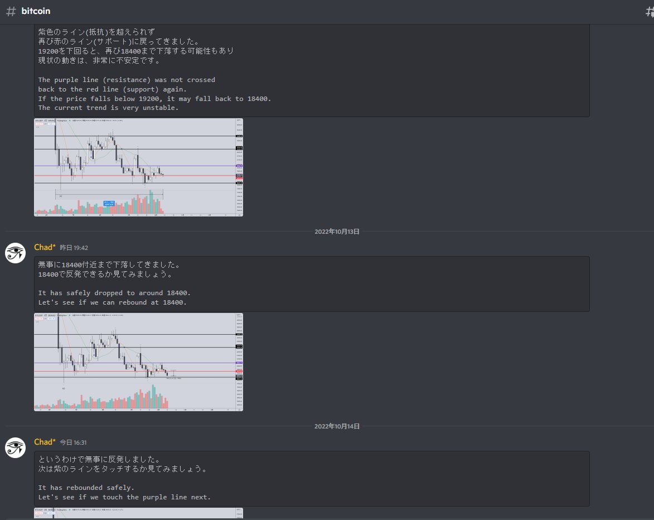
Task: Open Chad's avatar on the 16:31 message
Action: (16, 448)
